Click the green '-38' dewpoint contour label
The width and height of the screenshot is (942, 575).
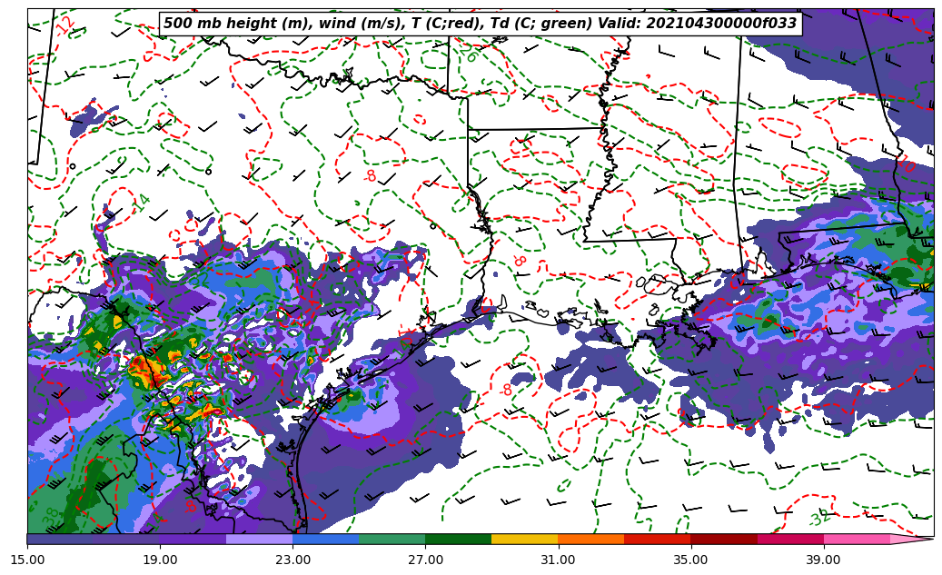pyautogui.click(x=51, y=517)
